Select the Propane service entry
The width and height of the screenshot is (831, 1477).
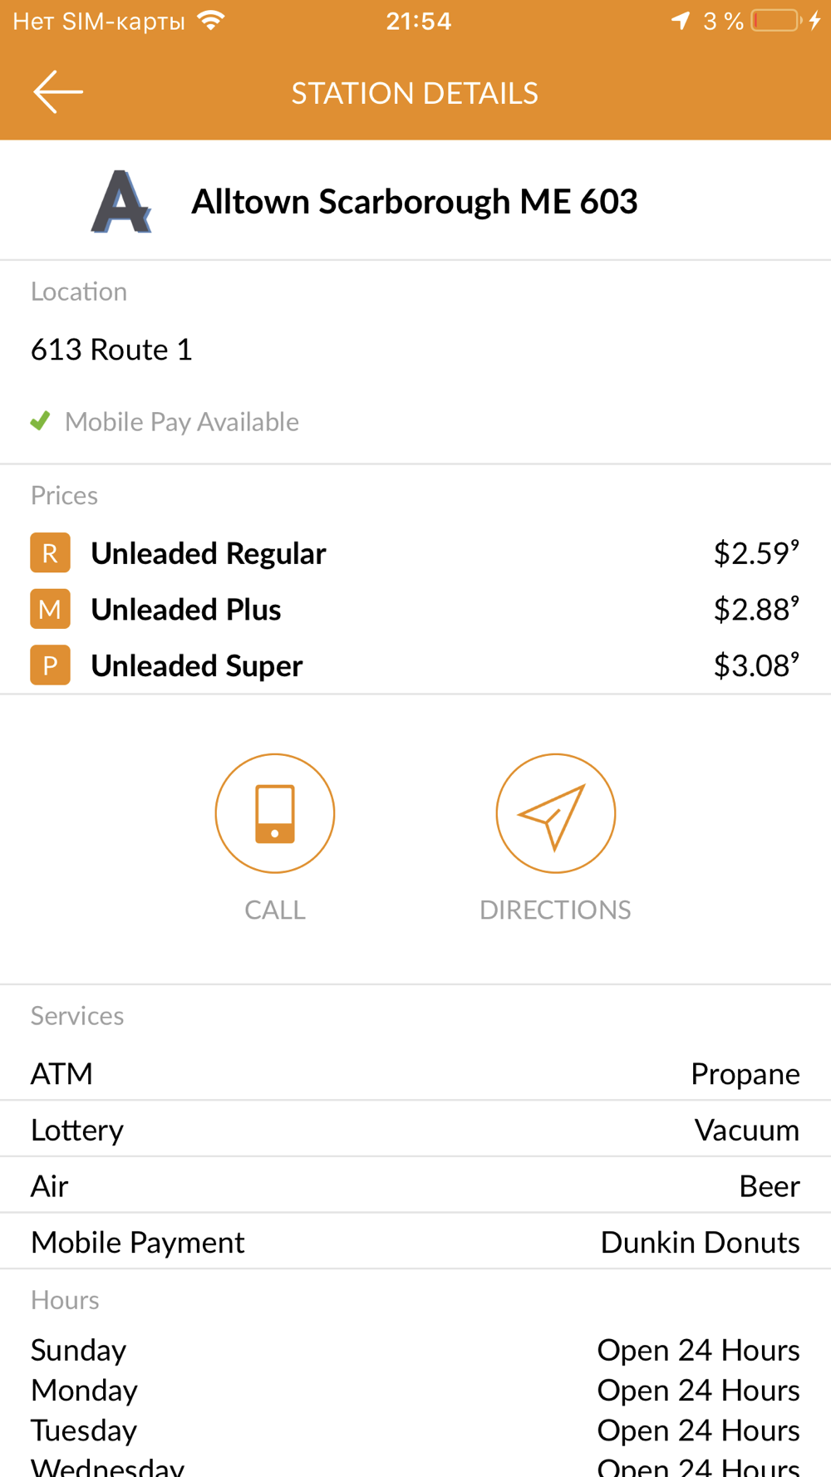coord(745,1073)
